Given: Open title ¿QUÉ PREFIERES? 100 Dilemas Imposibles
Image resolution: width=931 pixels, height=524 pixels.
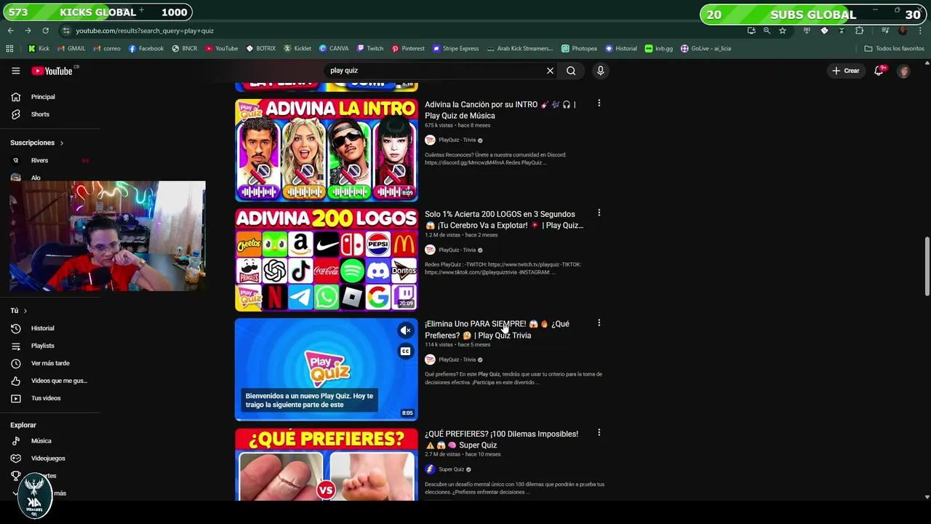Looking at the screenshot, I should pyautogui.click(x=501, y=440).
